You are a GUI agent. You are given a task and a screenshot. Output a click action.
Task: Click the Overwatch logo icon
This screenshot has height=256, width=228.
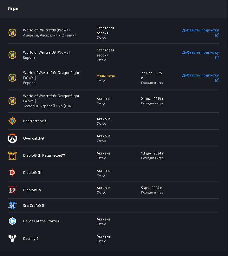click(12, 138)
